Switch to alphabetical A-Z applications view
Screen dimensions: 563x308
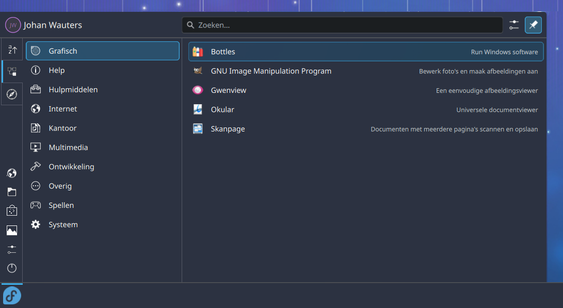12,50
